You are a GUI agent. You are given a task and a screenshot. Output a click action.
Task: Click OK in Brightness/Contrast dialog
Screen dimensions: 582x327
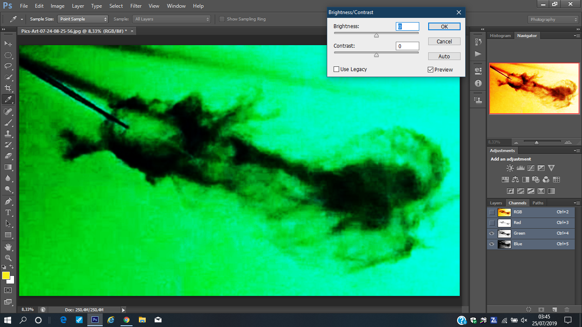click(x=444, y=26)
